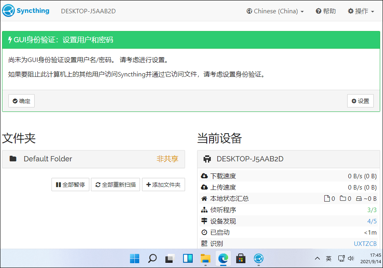
Task: Open Task View on the taskbar
Action: 170,258
